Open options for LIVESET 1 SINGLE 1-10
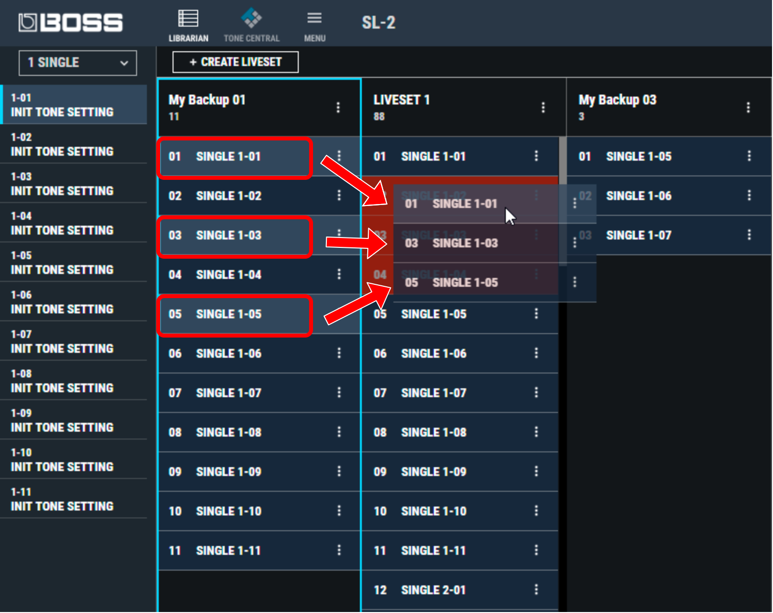This screenshot has height=613, width=773. (536, 511)
